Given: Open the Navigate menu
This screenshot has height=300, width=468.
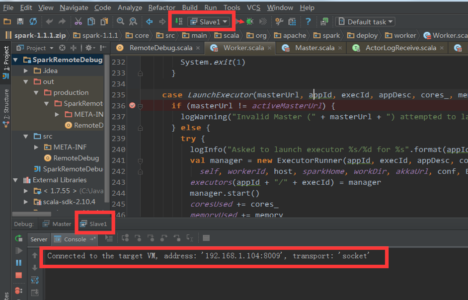Looking at the screenshot, I should (x=74, y=7).
